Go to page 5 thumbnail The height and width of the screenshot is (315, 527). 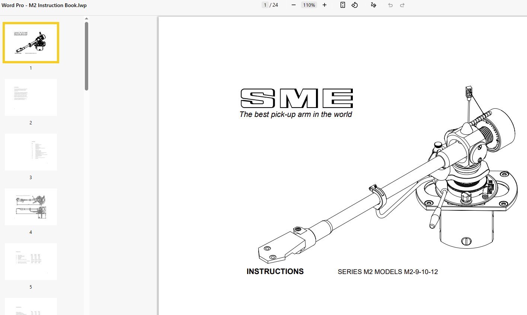point(31,261)
